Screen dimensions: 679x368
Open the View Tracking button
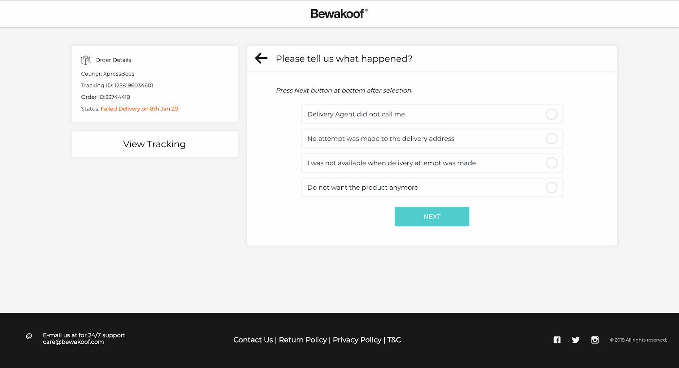(x=154, y=144)
